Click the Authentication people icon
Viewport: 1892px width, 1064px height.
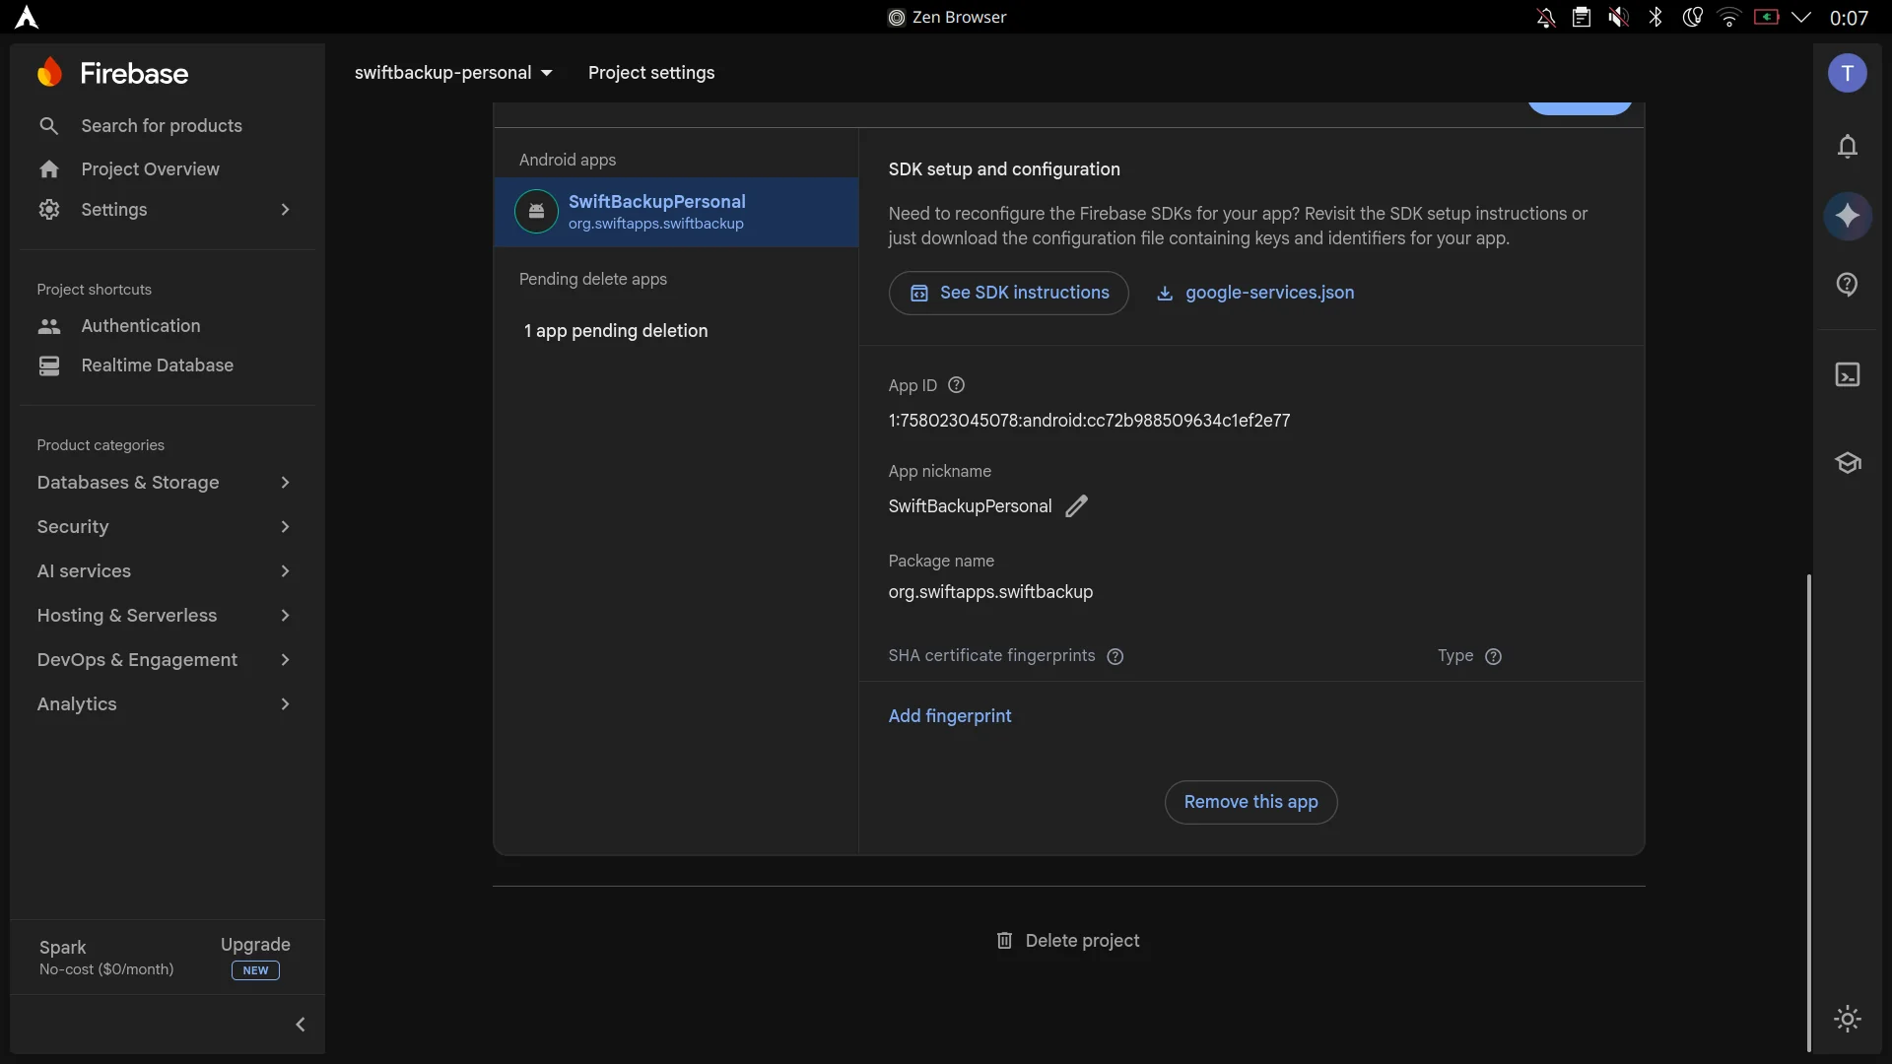pyautogui.click(x=49, y=326)
